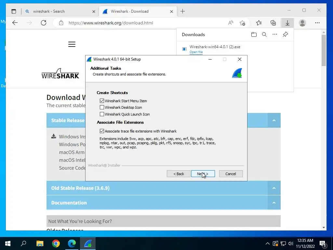Click the Windows Installer download icon
Viewport: 333px width, 250px height.
pyautogui.click(x=54, y=136)
